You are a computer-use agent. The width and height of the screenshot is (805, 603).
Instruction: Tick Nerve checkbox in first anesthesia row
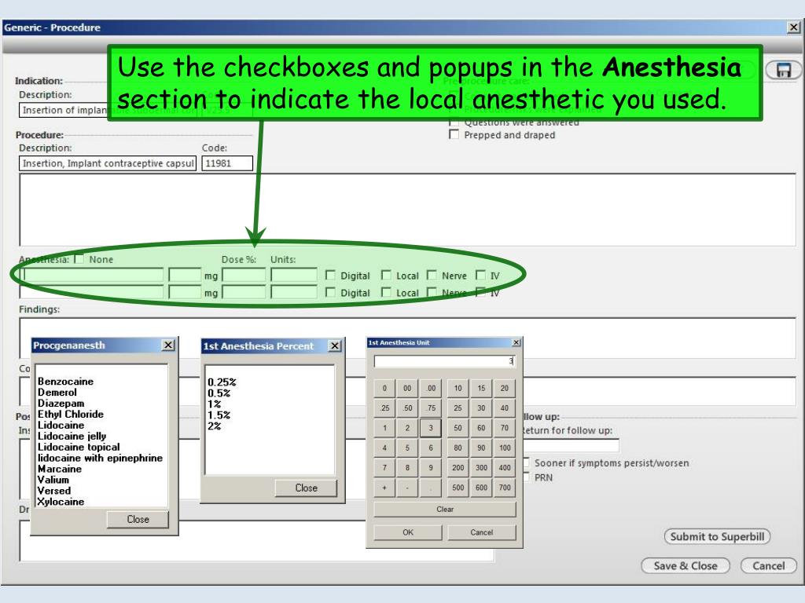[432, 276]
